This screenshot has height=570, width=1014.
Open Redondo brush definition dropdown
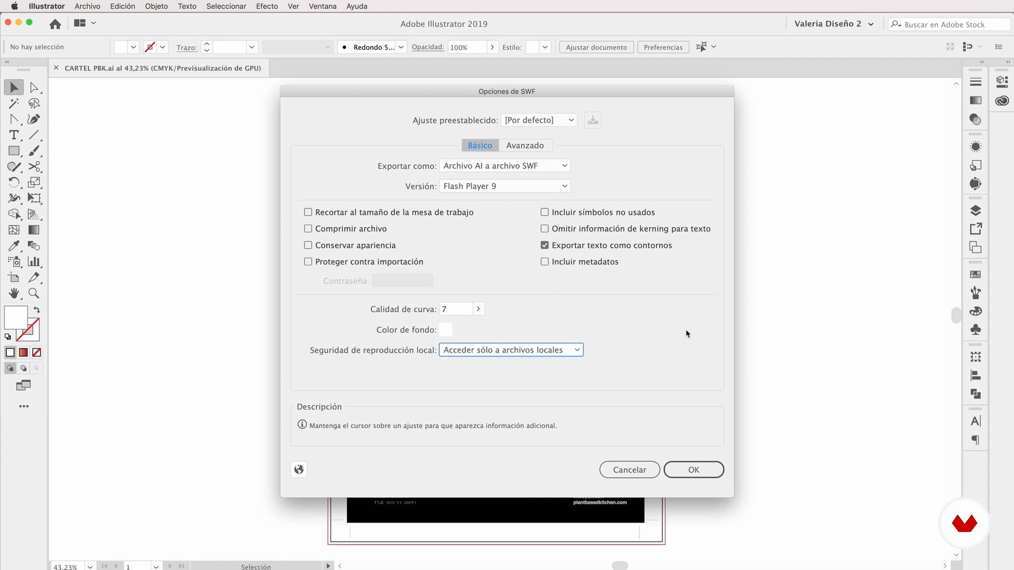click(x=401, y=47)
